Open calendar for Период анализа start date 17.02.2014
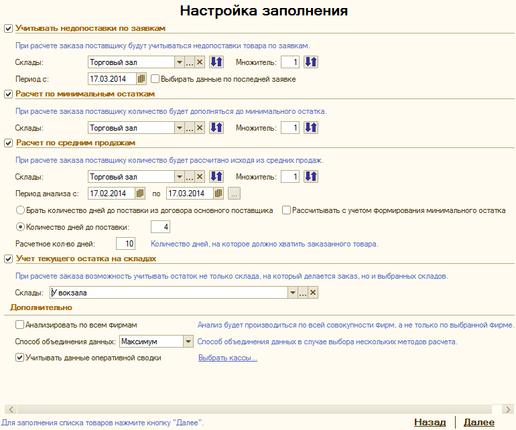 pos(140,194)
